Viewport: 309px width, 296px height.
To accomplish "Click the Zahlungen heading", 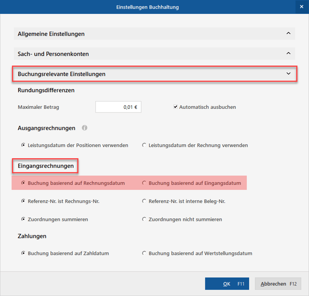I will click(32, 236).
